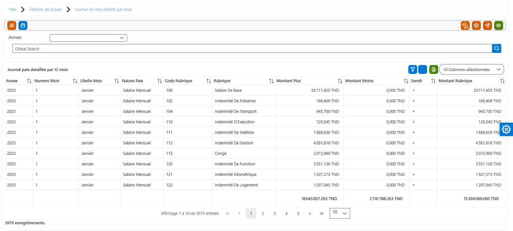Click the green eye preview icon
This screenshot has height=231, width=513.
coord(499,25)
